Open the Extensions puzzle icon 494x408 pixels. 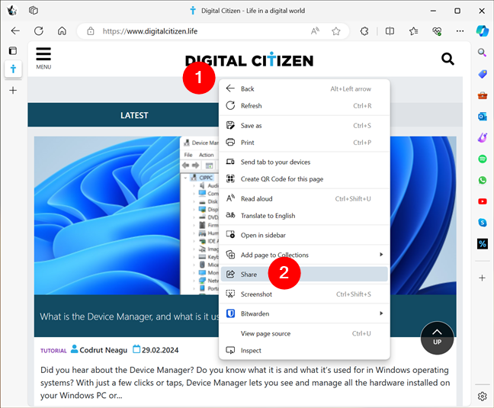pos(364,31)
